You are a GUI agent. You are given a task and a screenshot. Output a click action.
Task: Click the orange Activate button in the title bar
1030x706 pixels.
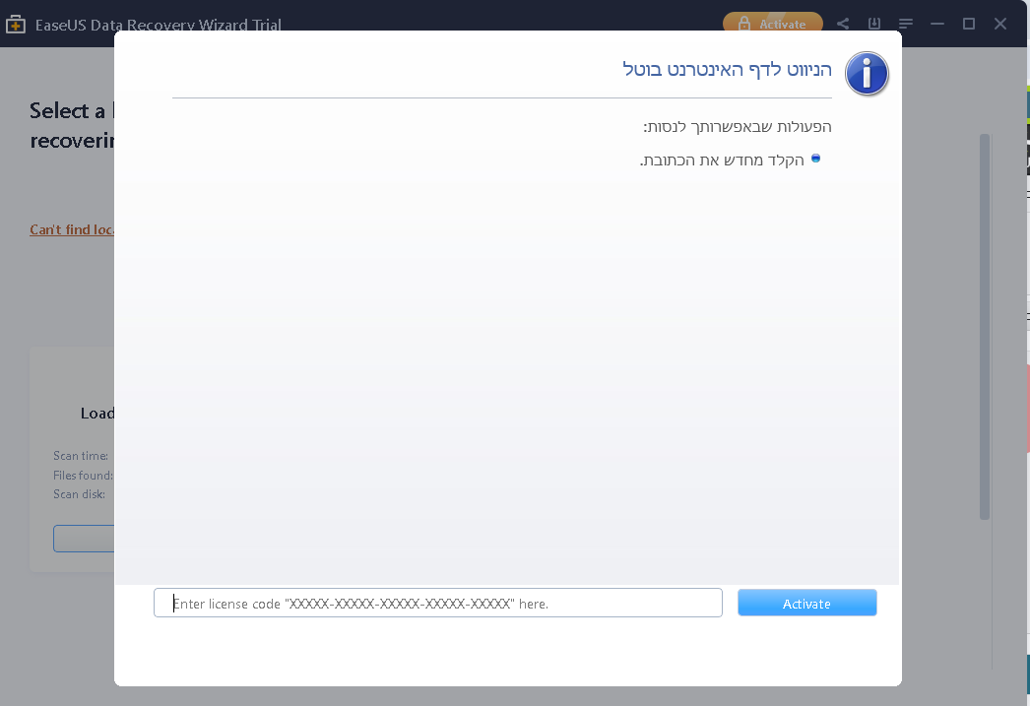point(772,23)
